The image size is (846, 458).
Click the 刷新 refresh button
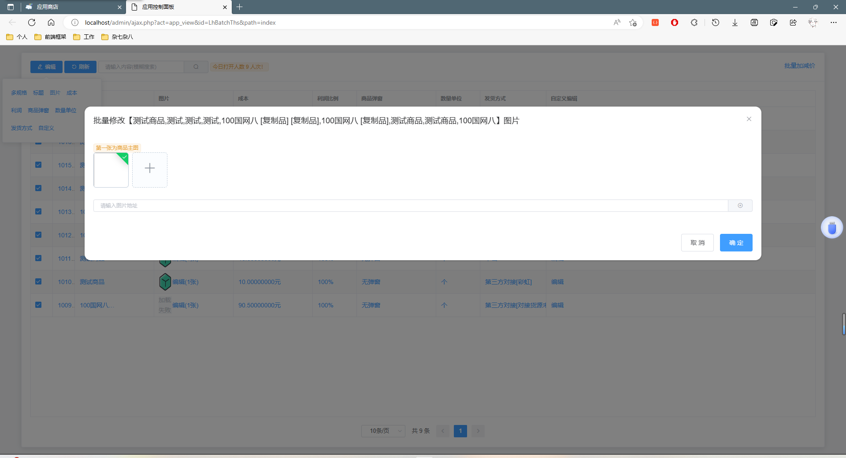click(x=80, y=67)
